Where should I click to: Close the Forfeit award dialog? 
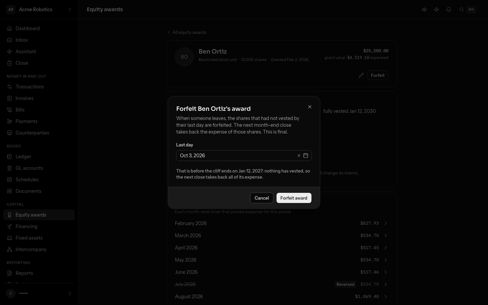tap(310, 107)
